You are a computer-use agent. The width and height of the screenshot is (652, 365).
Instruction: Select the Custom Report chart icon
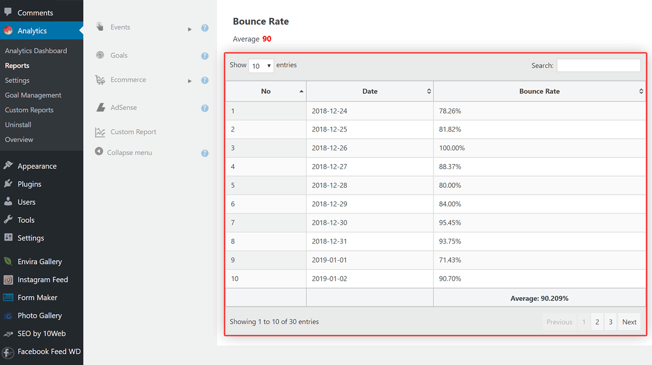[x=99, y=132]
